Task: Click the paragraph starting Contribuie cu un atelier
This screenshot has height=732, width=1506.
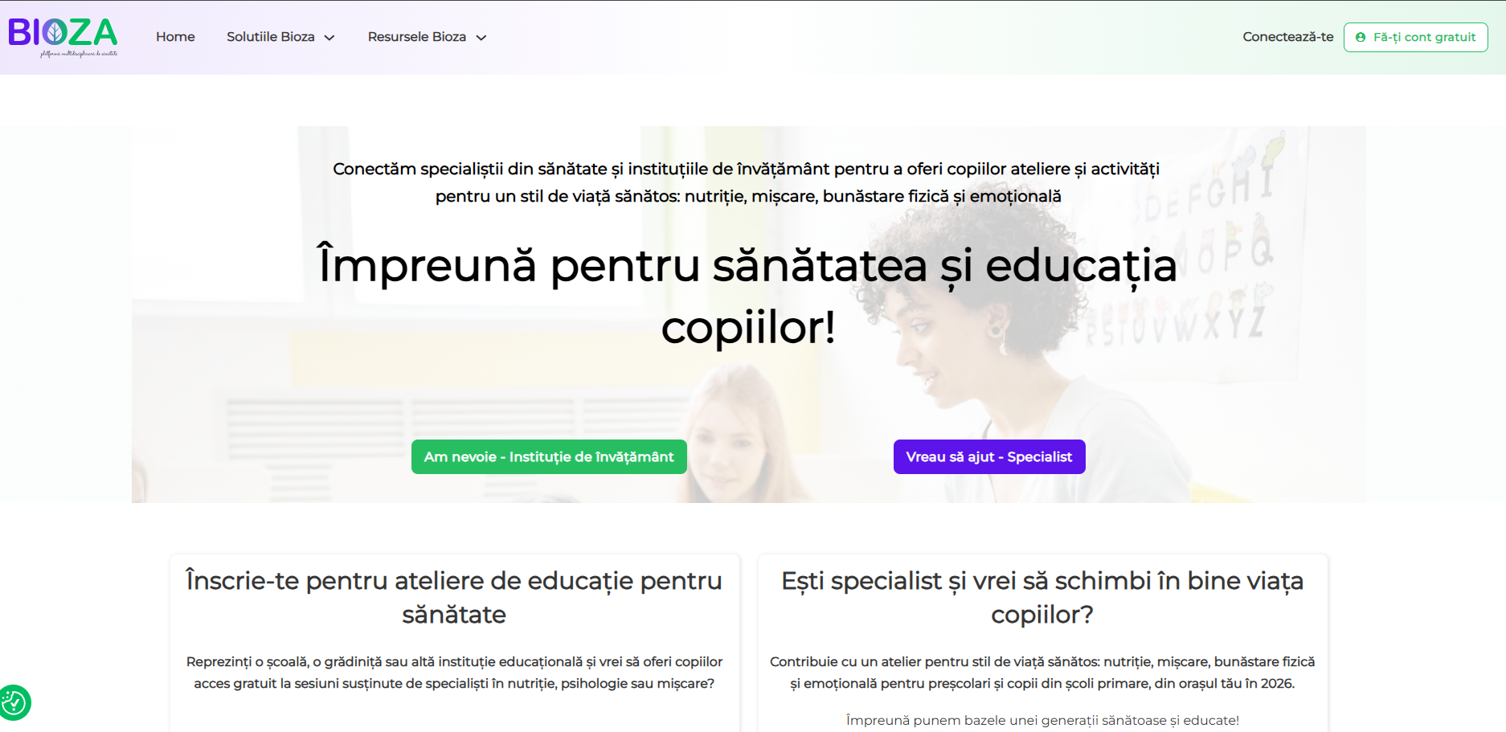Action: coord(1042,673)
